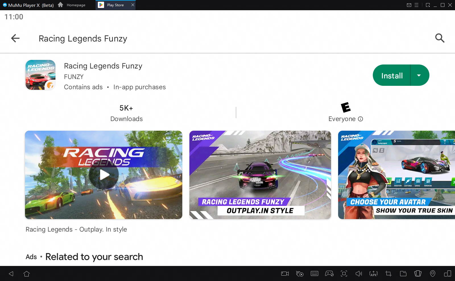Mute player audio via speaker icon
The height and width of the screenshot is (281, 455).
tap(359, 274)
